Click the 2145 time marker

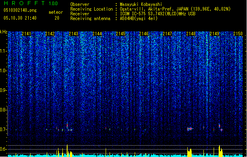point(121,34)
